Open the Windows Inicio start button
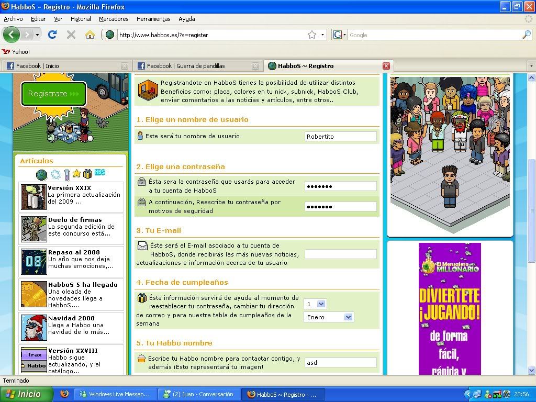 [x=26, y=394]
